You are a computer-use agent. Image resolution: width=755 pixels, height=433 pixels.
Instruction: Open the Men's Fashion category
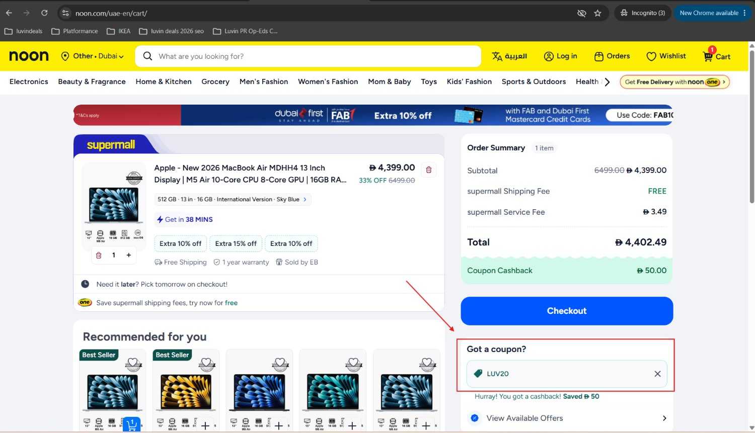(264, 81)
